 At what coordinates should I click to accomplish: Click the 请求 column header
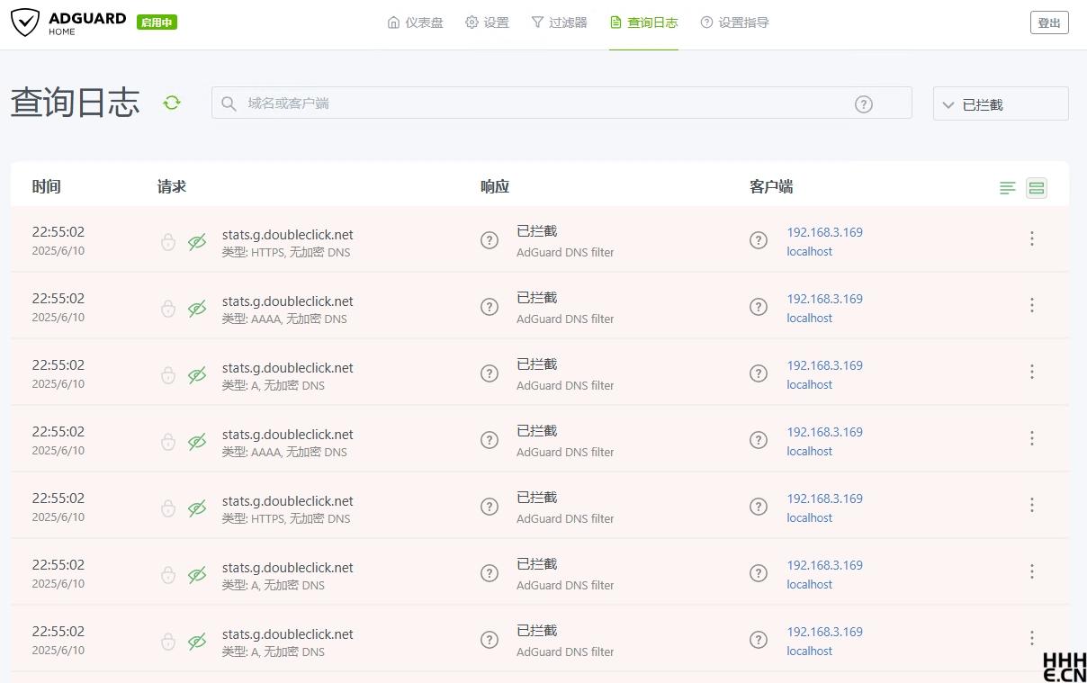[x=172, y=187]
